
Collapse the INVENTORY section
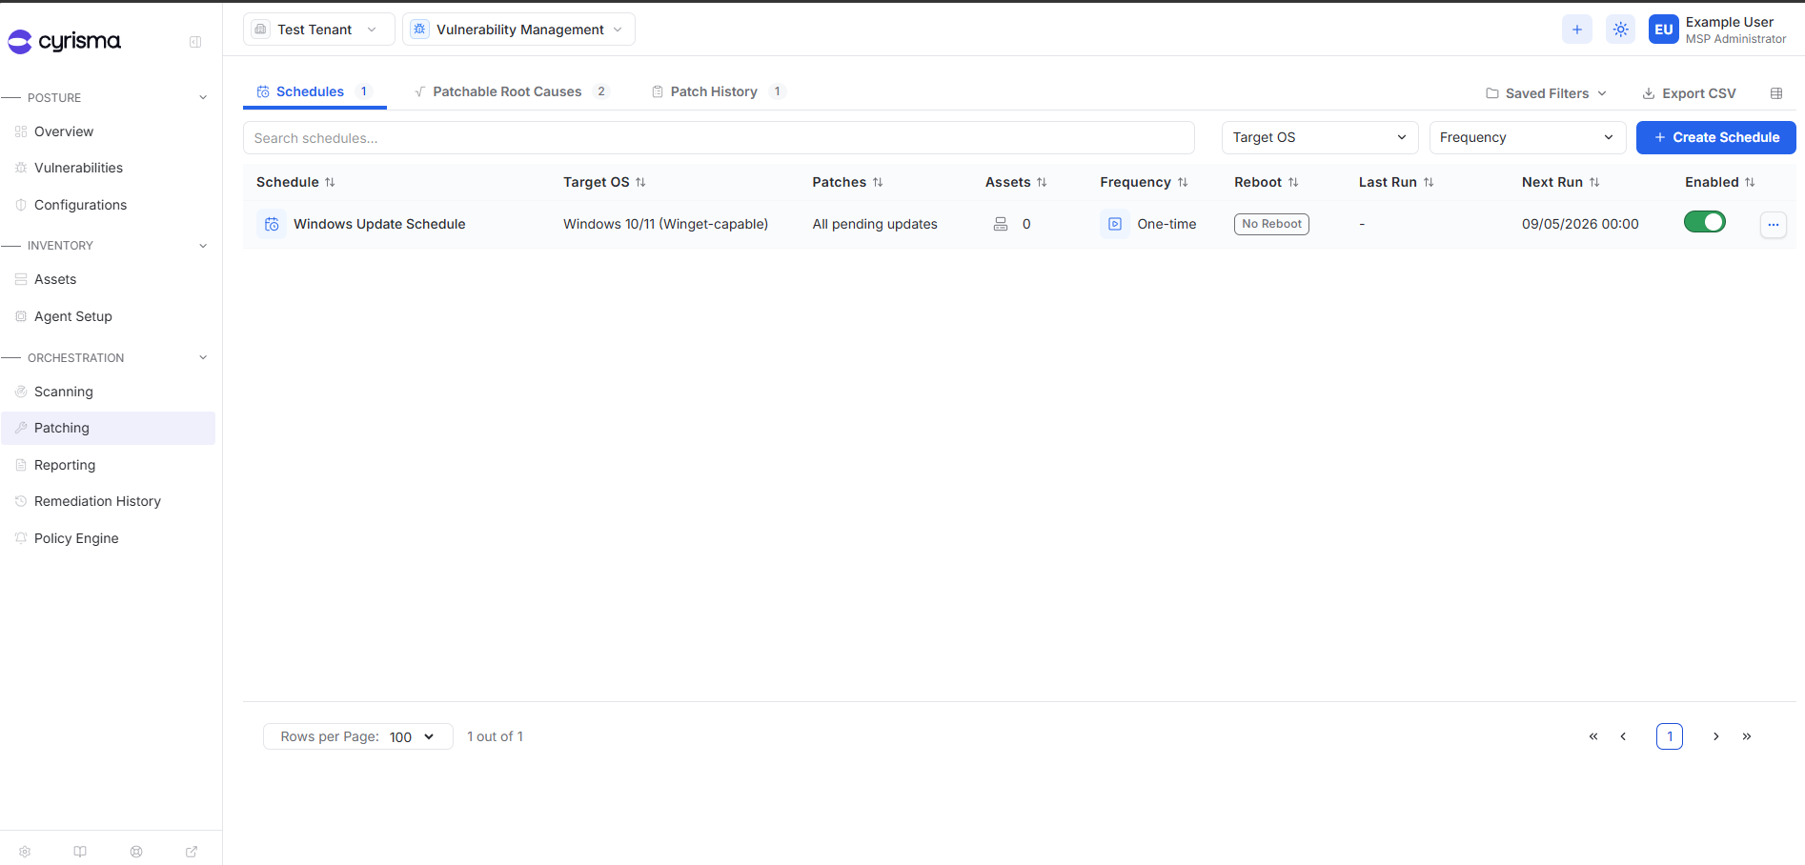203,246
